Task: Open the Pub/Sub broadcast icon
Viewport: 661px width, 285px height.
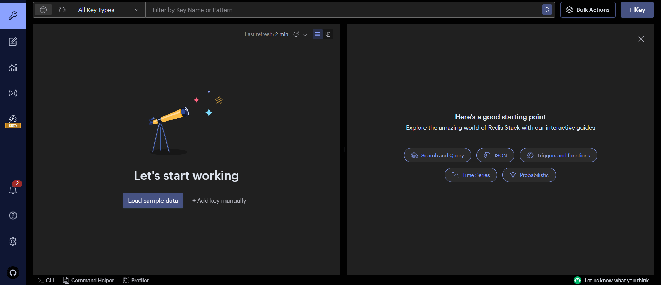Action: pyautogui.click(x=13, y=93)
